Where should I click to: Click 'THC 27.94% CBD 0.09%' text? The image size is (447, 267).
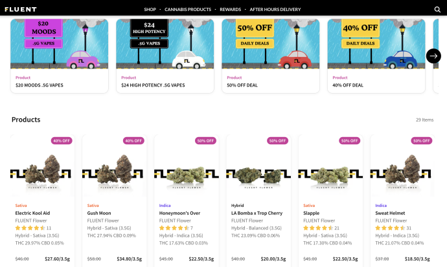(x=111, y=235)
